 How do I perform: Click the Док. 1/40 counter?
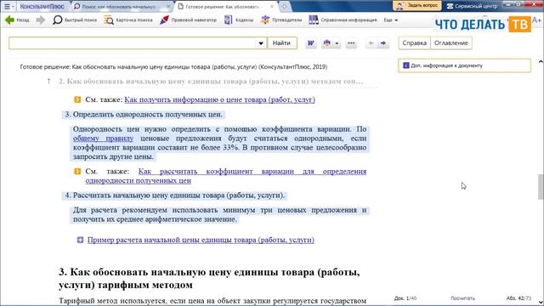[x=405, y=298]
